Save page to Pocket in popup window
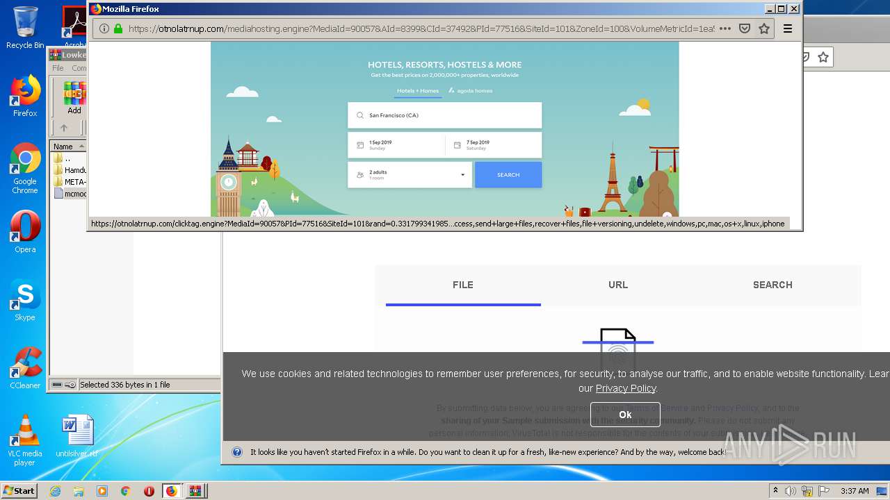 click(745, 28)
